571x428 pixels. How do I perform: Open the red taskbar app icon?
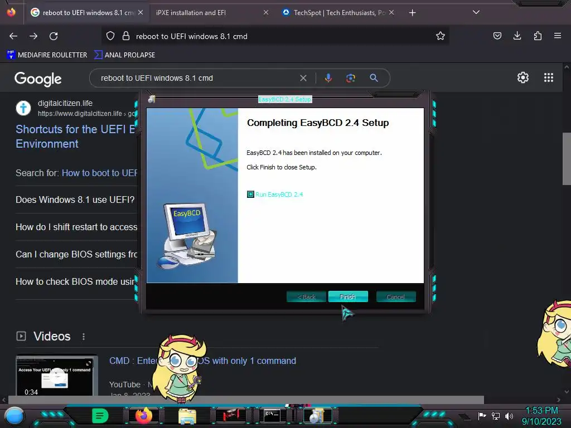pos(230,416)
